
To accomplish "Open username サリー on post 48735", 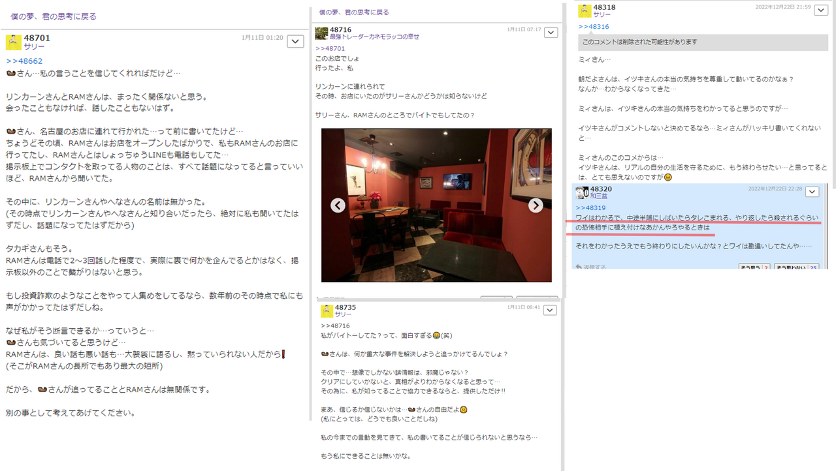I will tap(343, 314).
